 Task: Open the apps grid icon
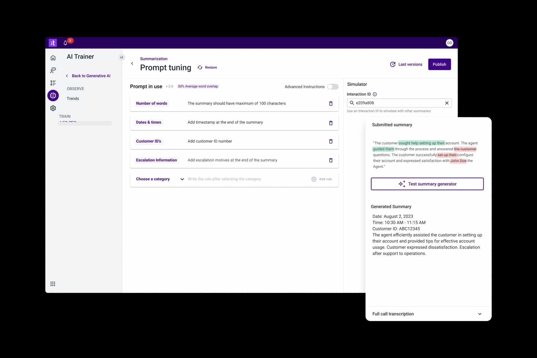click(x=53, y=284)
